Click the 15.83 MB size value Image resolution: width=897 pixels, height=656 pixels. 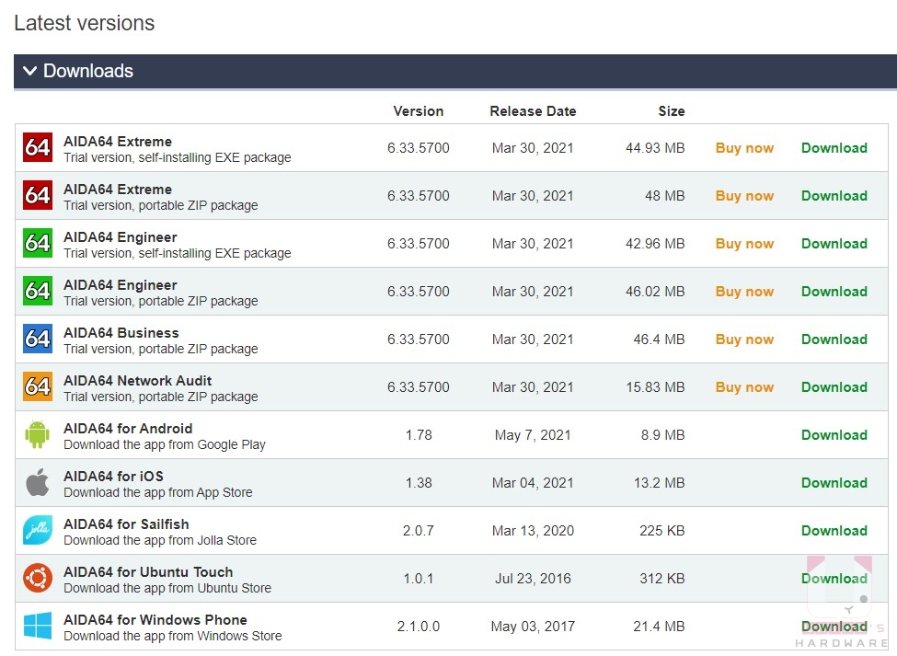(655, 387)
